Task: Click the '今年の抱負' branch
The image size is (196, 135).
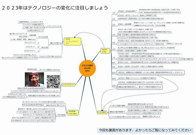Action: [61, 114]
